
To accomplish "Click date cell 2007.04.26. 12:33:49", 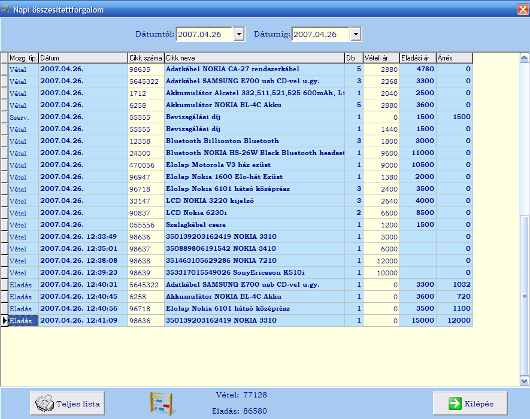I will (x=83, y=237).
